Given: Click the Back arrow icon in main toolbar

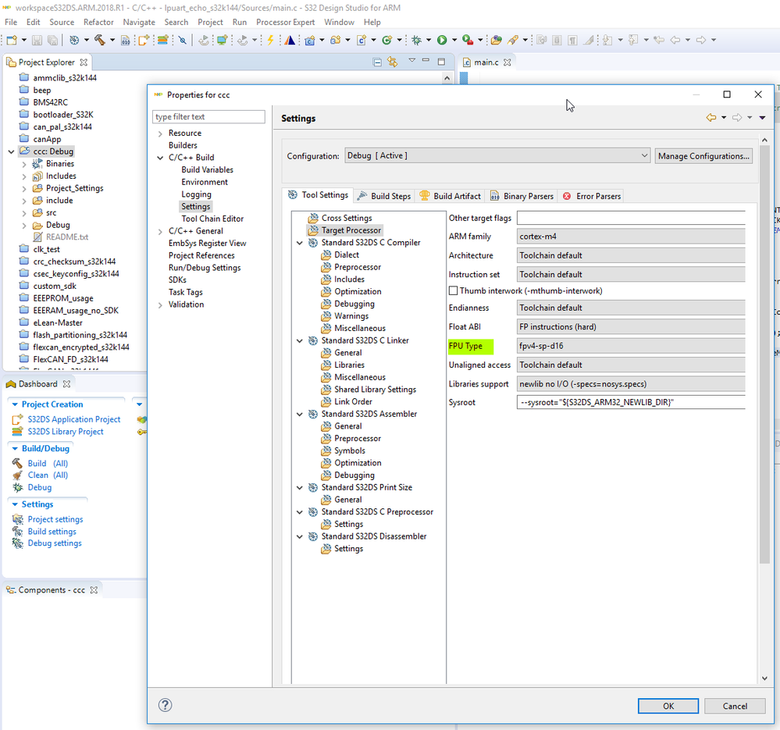Looking at the screenshot, I should point(675,41).
